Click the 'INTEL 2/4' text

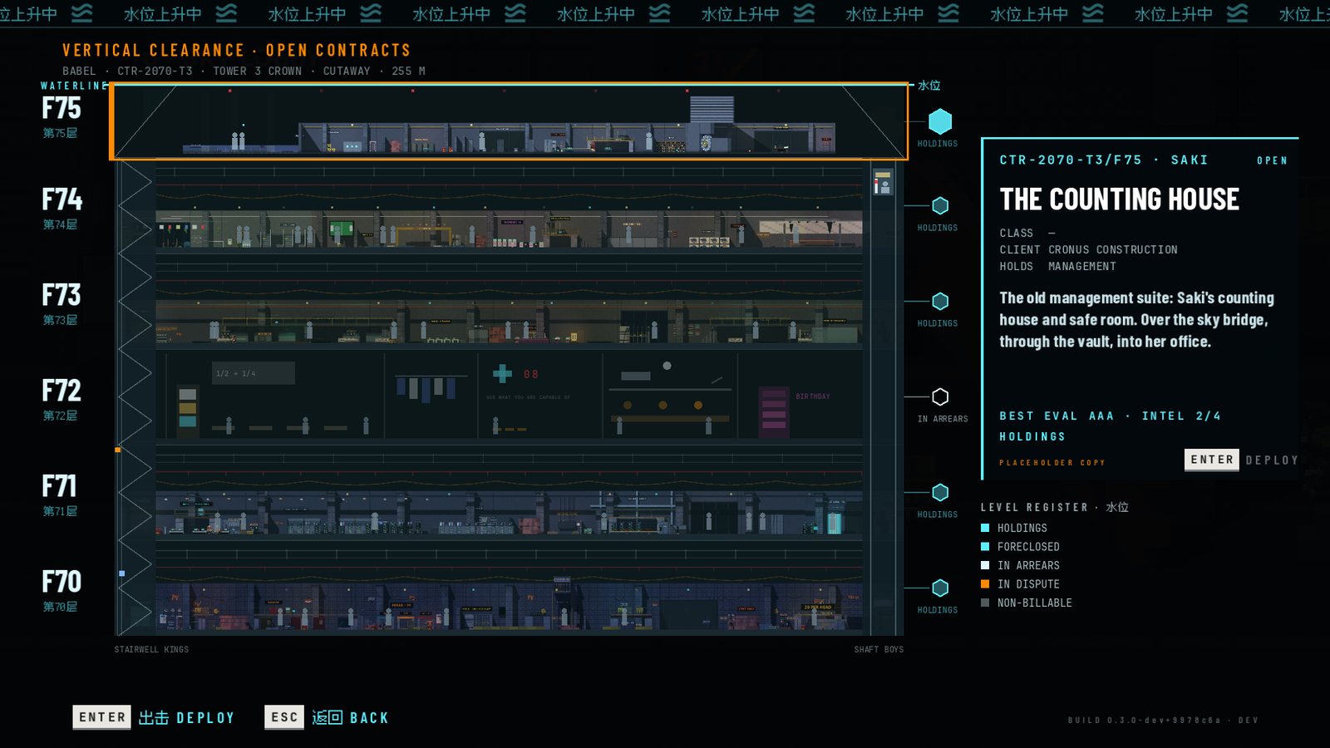pos(1181,416)
